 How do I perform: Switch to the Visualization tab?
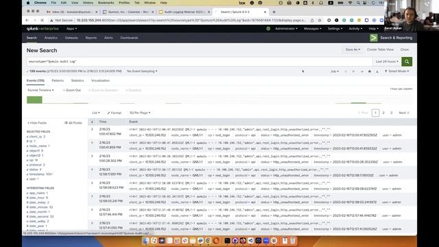pyautogui.click(x=100, y=81)
